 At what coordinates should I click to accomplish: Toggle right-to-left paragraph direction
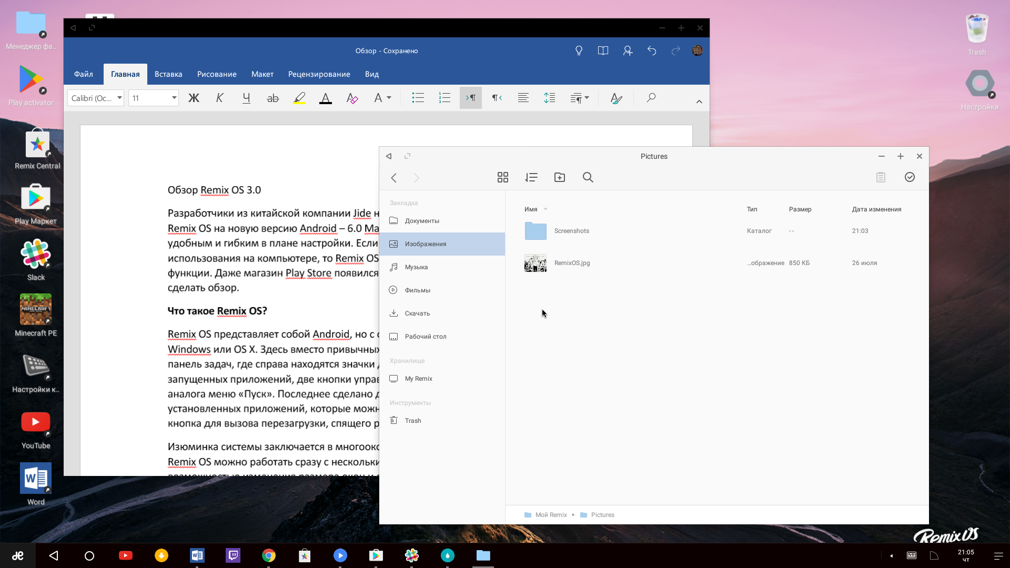497,98
